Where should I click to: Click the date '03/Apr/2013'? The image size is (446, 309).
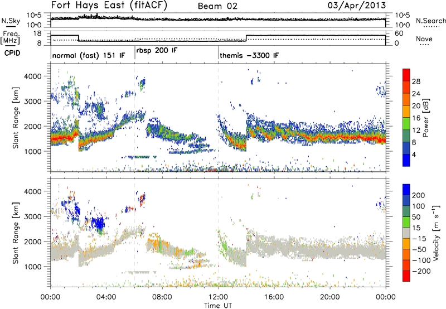pyautogui.click(x=357, y=6)
